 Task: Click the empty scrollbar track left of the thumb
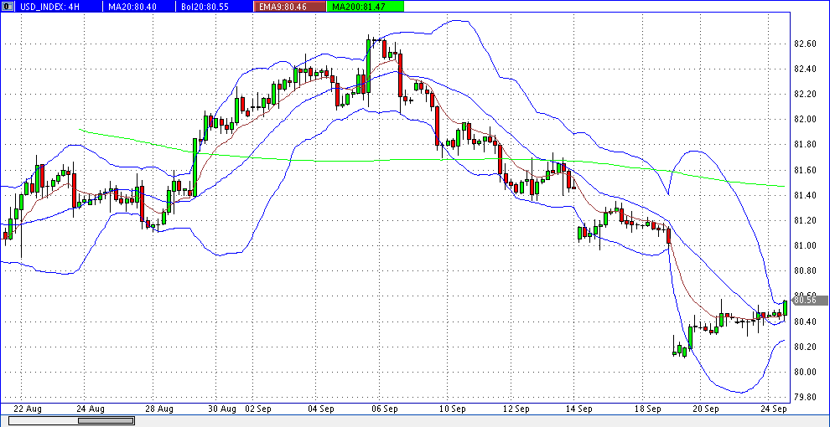(x=44, y=420)
